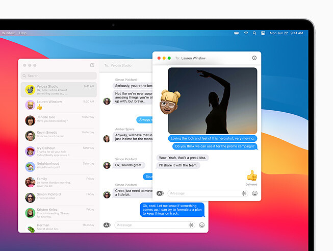Click the compose new message icon

click(92, 65)
